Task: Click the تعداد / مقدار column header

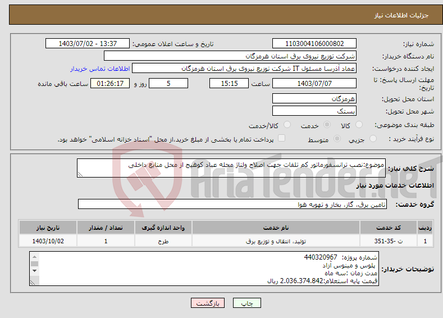Action: coord(106,228)
